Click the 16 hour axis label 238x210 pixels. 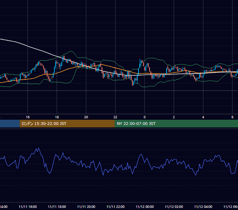pyautogui.click(x=28, y=117)
